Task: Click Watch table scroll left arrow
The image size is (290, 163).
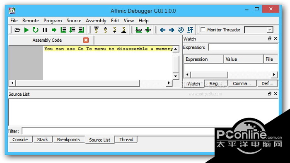Action: pos(187,75)
